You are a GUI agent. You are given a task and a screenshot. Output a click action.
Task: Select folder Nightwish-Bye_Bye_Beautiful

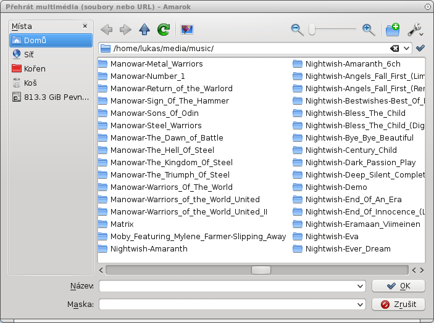pyautogui.click(x=354, y=138)
